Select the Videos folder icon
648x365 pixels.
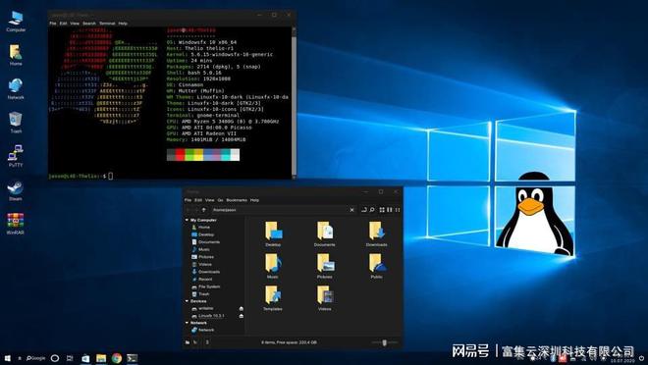coord(325,298)
